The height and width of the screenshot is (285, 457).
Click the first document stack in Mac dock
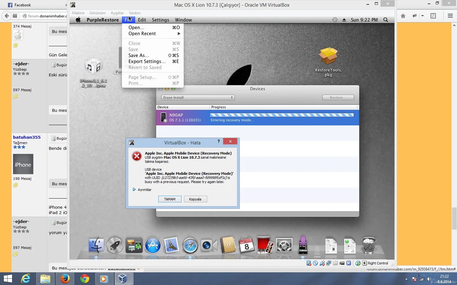pyautogui.click(x=331, y=246)
